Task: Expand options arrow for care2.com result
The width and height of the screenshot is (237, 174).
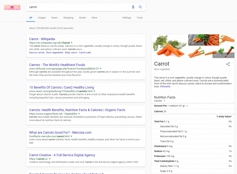Action: [x=94, y=91]
